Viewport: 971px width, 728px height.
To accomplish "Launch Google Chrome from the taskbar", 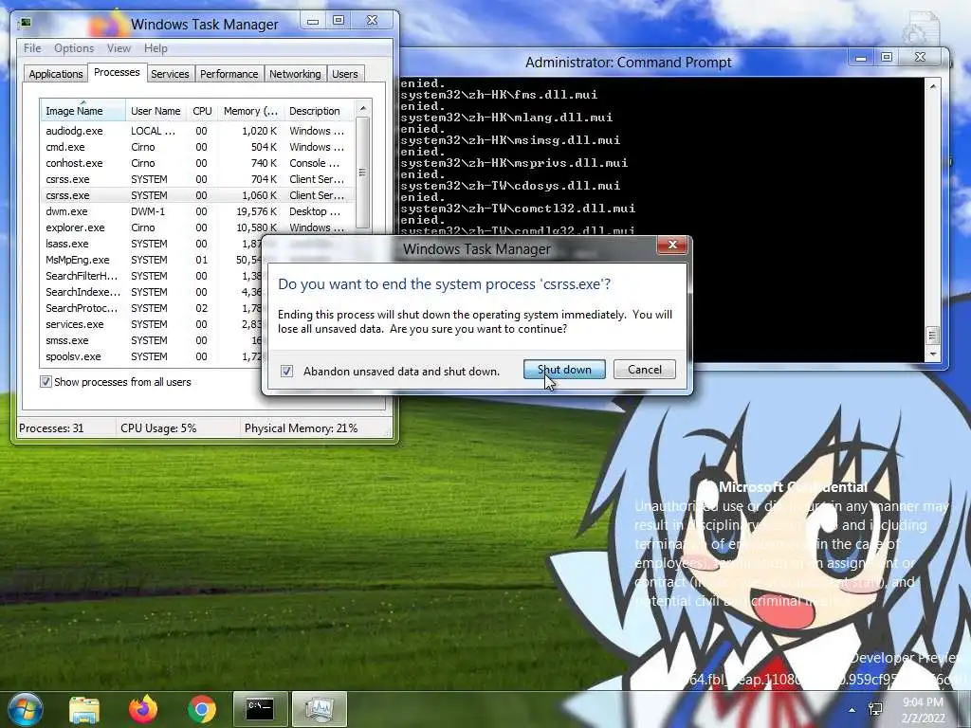I will click(202, 709).
